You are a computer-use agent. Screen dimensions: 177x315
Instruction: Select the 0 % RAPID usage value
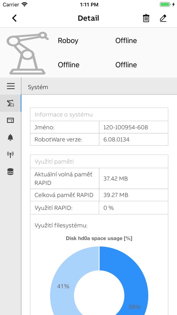[x=109, y=208]
